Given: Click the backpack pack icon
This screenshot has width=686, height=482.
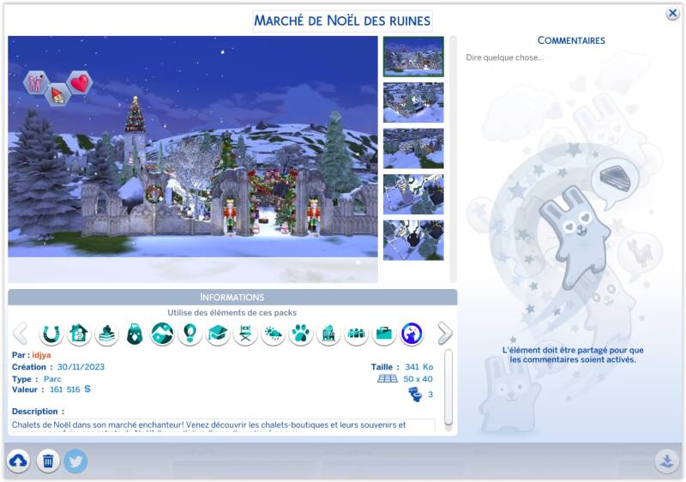Looking at the screenshot, I should (x=135, y=334).
